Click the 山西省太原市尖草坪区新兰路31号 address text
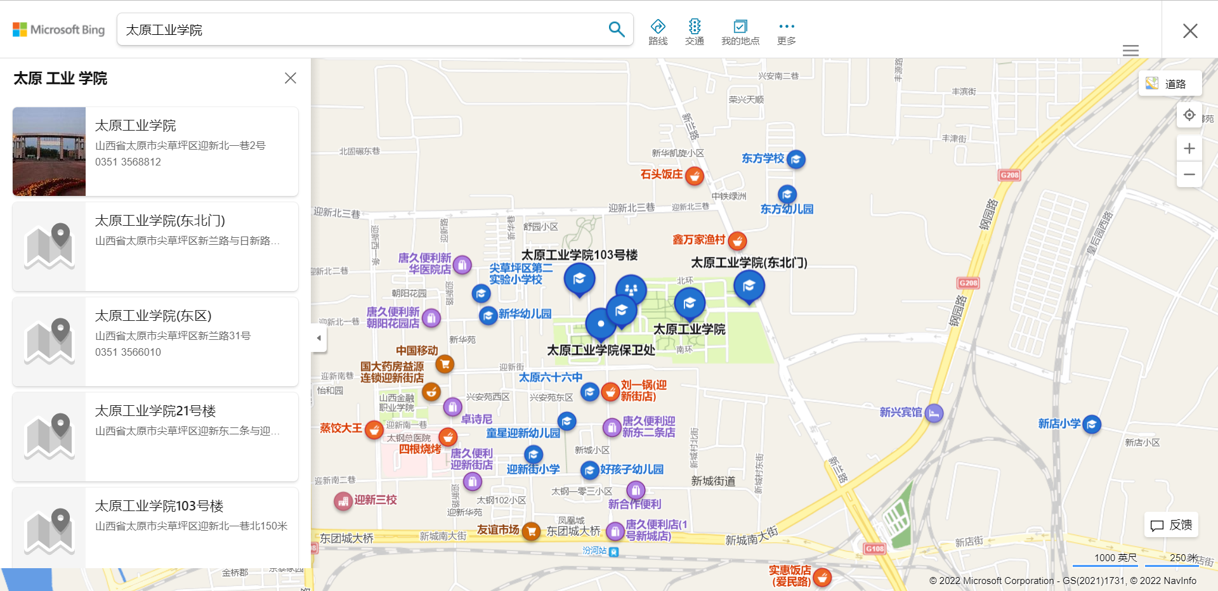This screenshot has width=1218, height=591. [173, 335]
